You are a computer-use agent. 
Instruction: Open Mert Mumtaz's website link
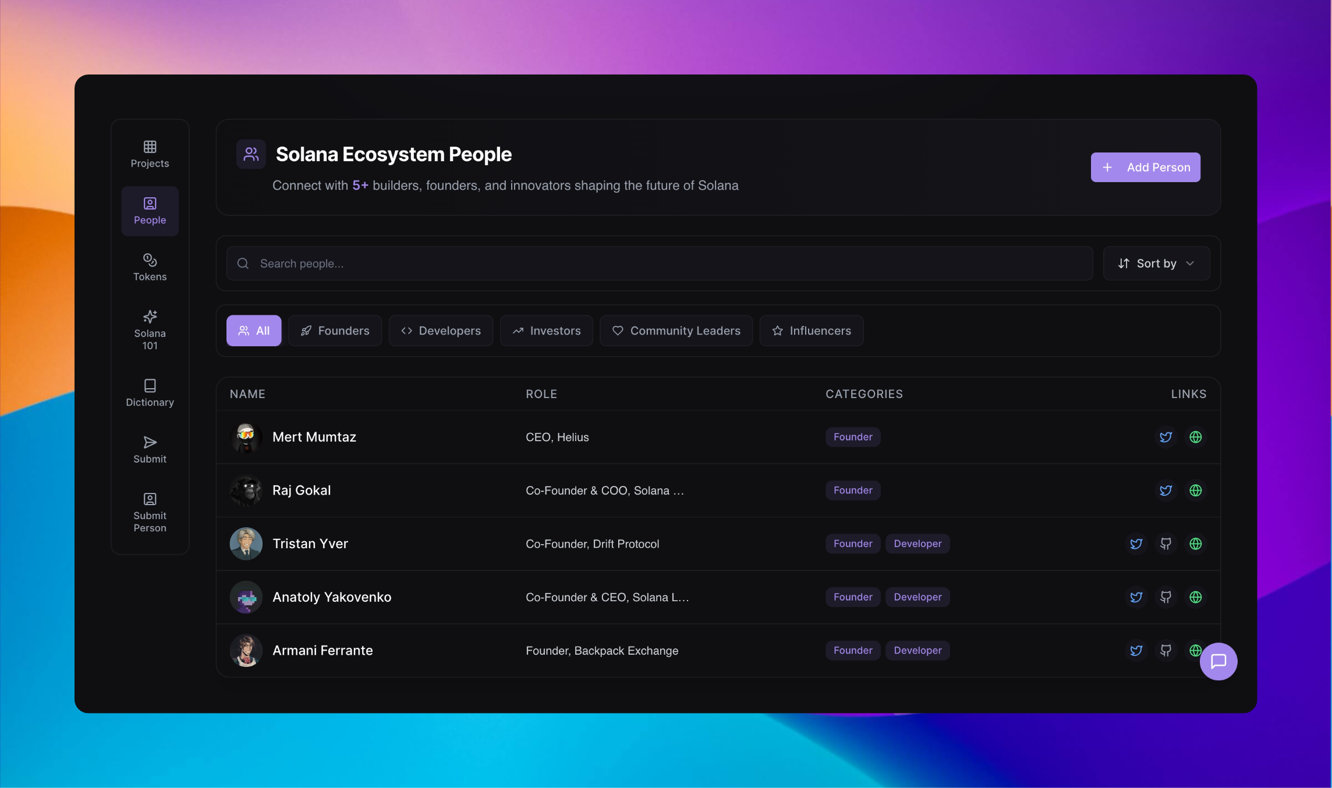tap(1195, 437)
